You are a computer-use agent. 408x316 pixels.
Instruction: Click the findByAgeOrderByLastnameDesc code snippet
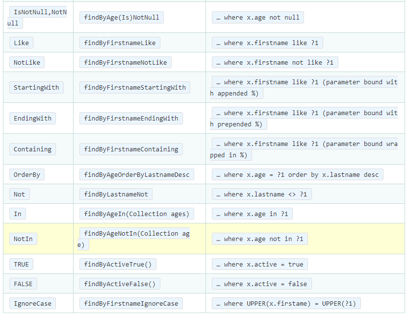click(x=136, y=174)
